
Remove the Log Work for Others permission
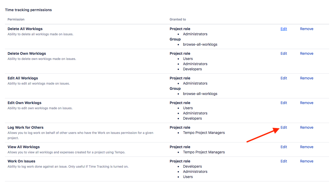click(x=307, y=127)
